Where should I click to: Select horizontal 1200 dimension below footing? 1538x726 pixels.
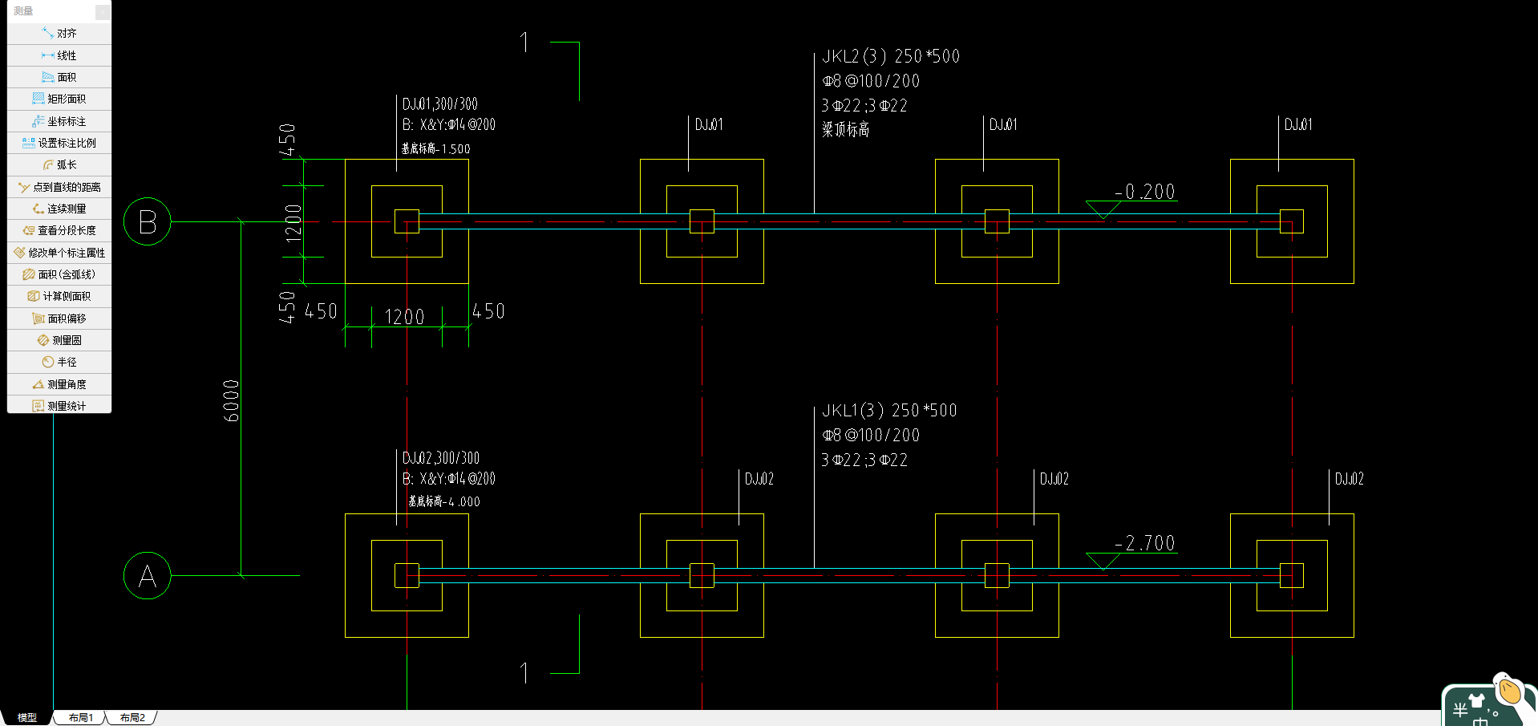pos(405,317)
